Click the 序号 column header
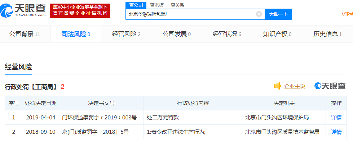This screenshot has height=155, width=353. [13, 103]
